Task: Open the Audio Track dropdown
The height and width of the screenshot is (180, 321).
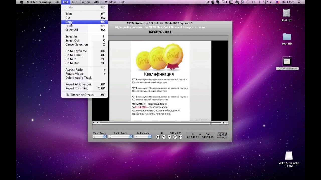Action: coord(120,137)
